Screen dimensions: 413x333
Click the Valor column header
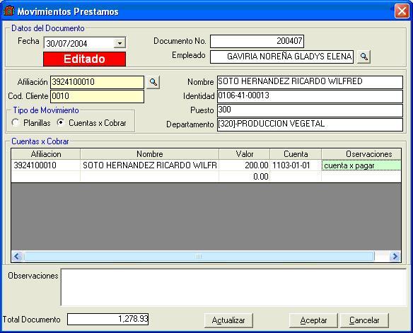pos(245,154)
